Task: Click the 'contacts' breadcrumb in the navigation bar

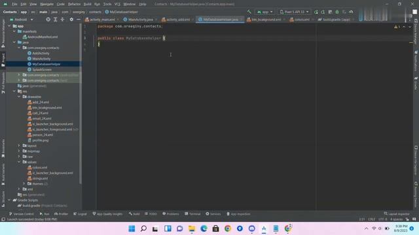Action: [x=95, y=12]
